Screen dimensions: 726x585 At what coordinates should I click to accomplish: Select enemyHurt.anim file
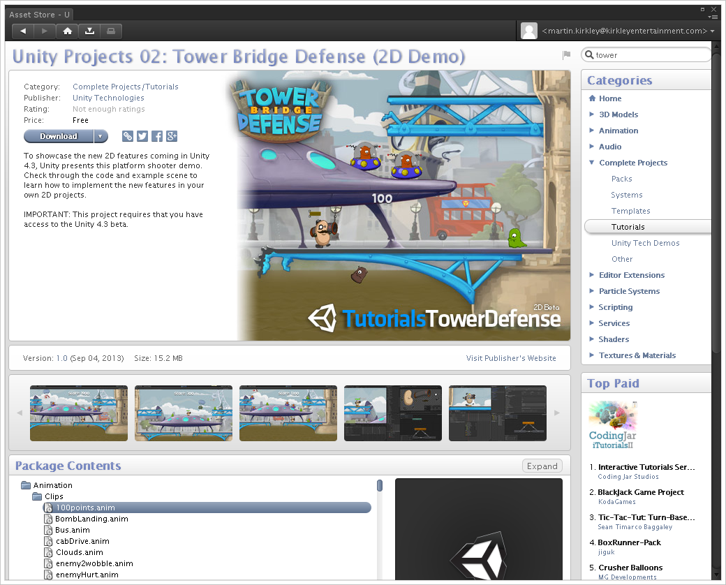pos(87,575)
